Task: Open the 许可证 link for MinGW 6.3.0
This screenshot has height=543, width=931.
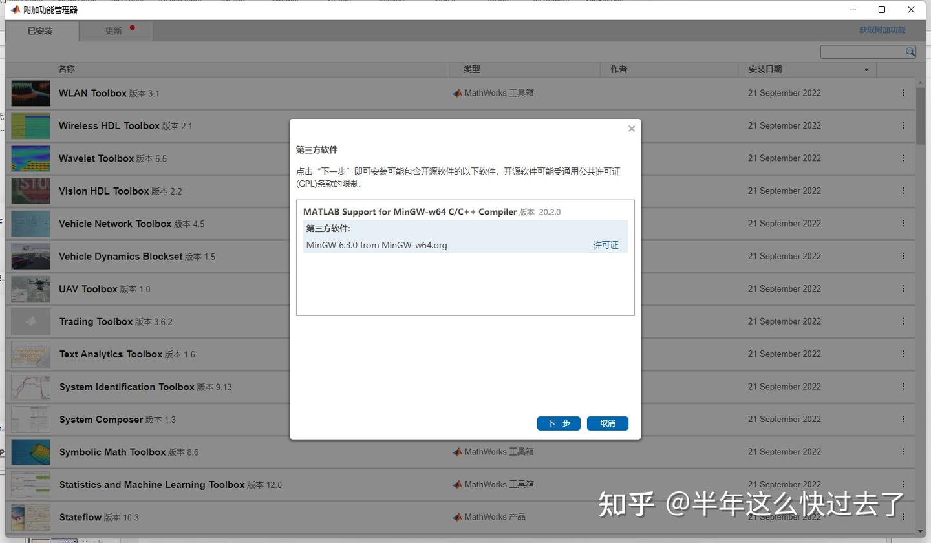Action: [605, 245]
